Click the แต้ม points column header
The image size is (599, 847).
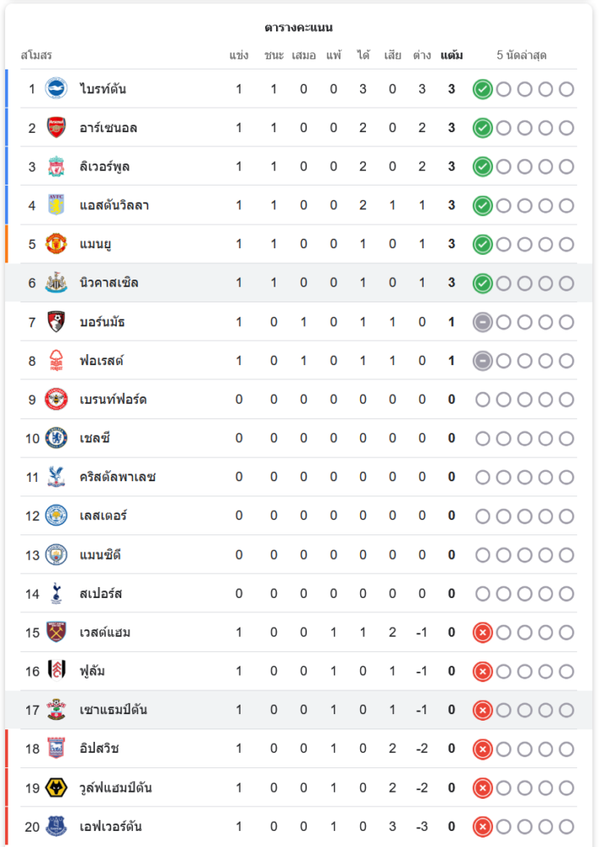pyautogui.click(x=452, y=56)
